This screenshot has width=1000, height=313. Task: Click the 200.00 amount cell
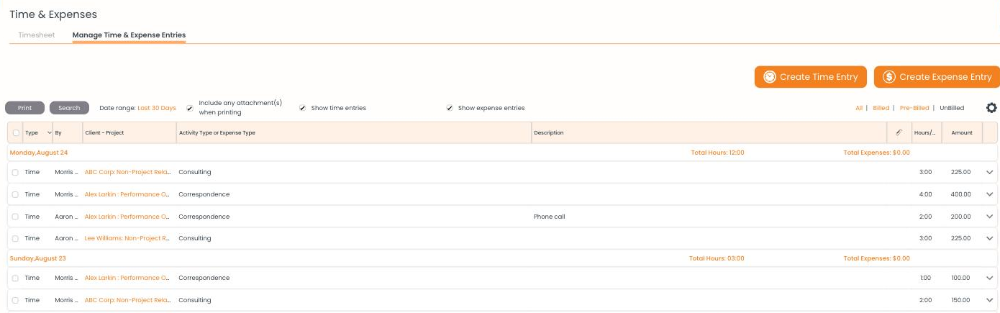(962, 217)
